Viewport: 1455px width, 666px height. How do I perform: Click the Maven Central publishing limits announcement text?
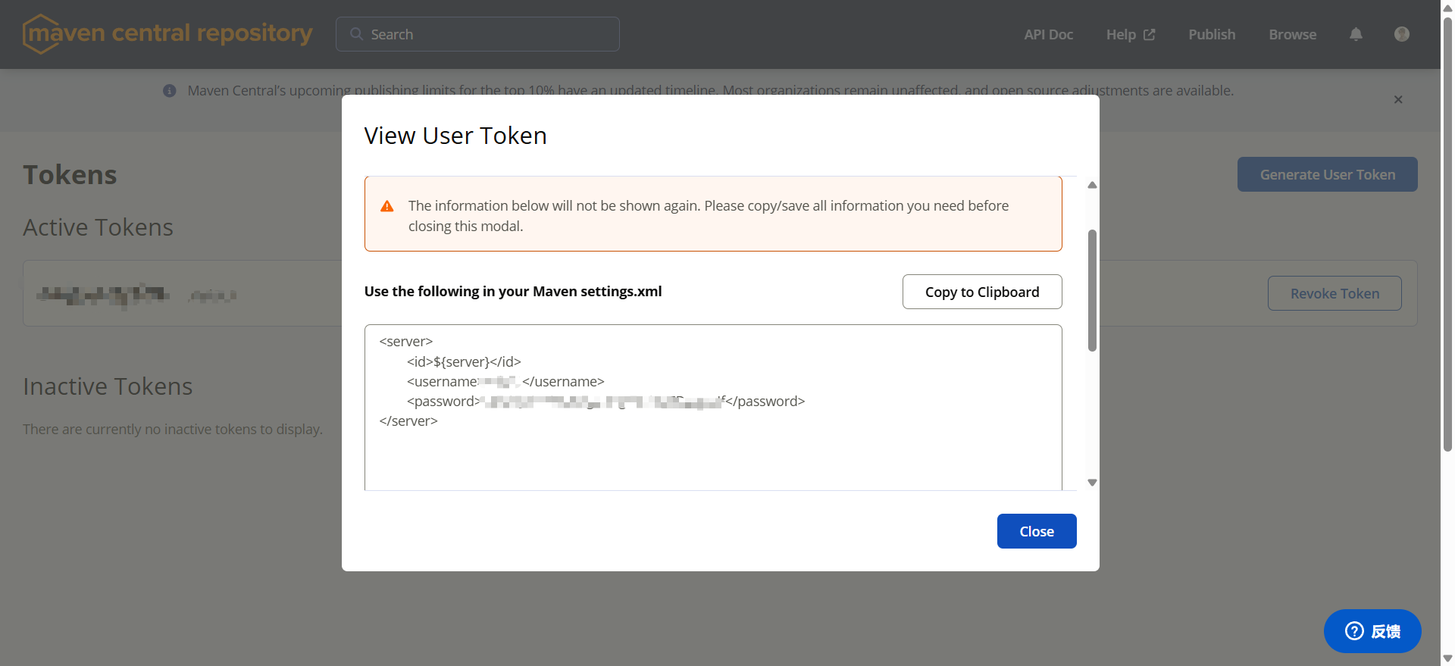point(711,91)
